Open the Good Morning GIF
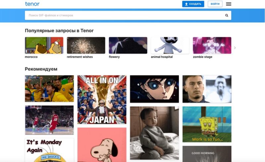 pos(207,154)
